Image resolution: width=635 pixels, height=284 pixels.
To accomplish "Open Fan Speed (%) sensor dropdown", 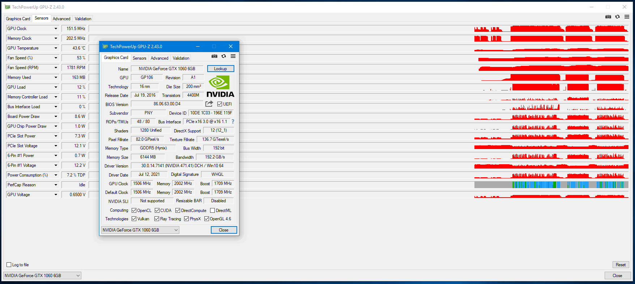I will [x=56, y=58].
